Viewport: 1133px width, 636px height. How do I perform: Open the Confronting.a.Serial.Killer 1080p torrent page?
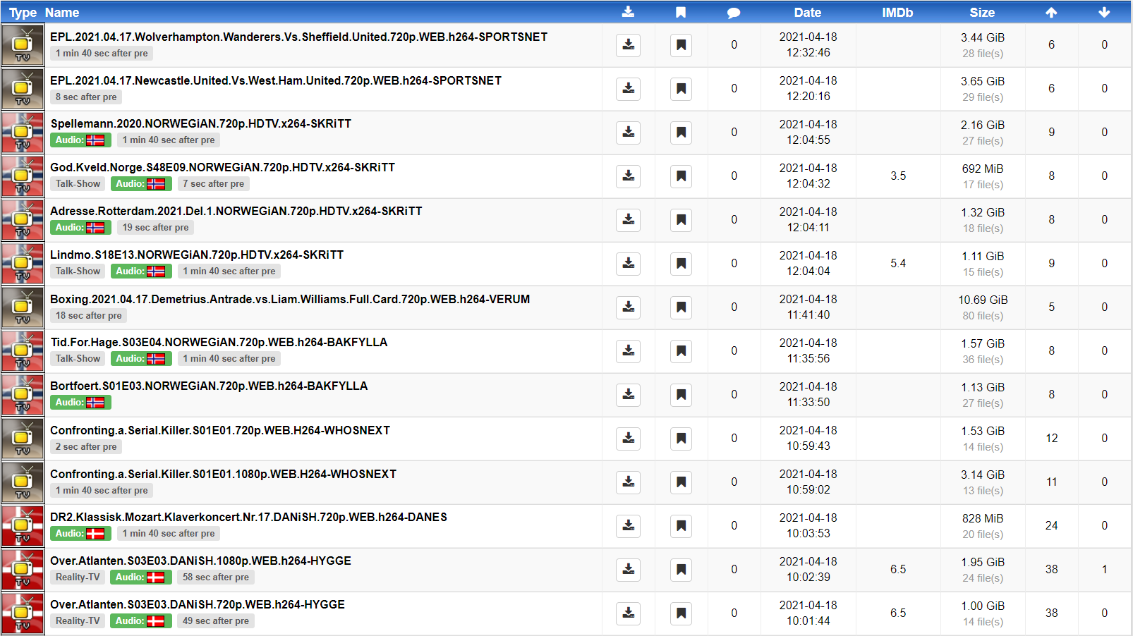[x=223, y=474]
